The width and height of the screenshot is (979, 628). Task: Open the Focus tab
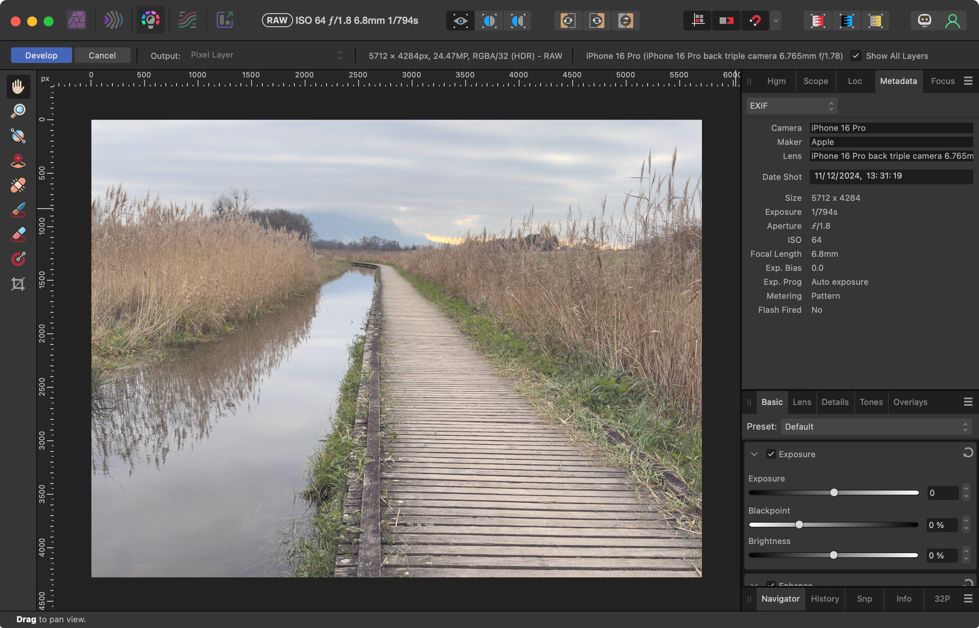(x=942, y=81)
